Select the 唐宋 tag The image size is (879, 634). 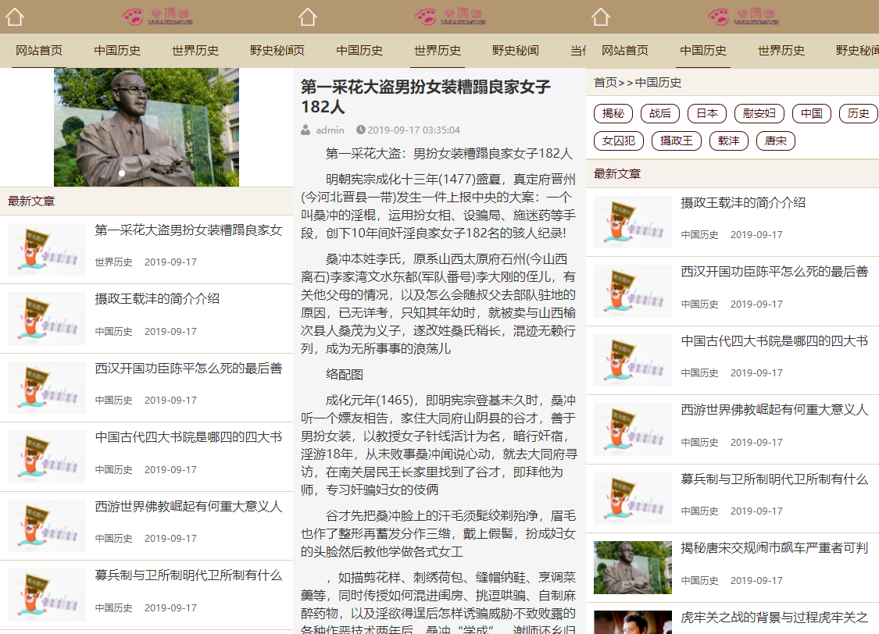[x=776, y=141]
